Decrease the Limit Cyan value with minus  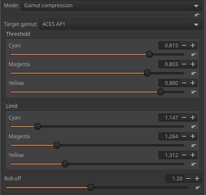click(184, 117)
